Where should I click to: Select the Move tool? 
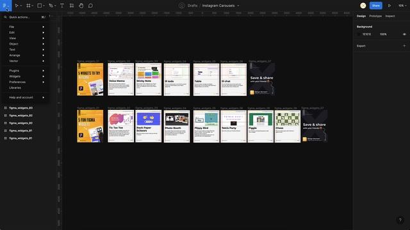click(17, 6)
